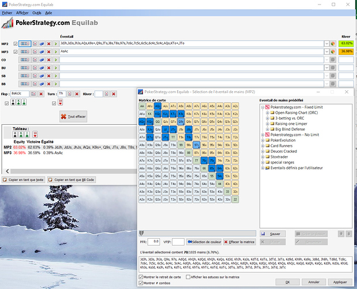Open the flop card picker icon
This screenshot has height=289, width=357.
33,94
